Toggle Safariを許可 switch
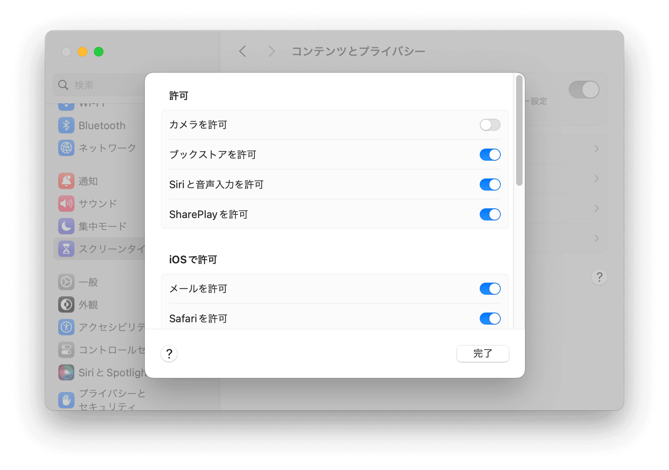This screenshot has width=669, height=470. tap(490, 319)
